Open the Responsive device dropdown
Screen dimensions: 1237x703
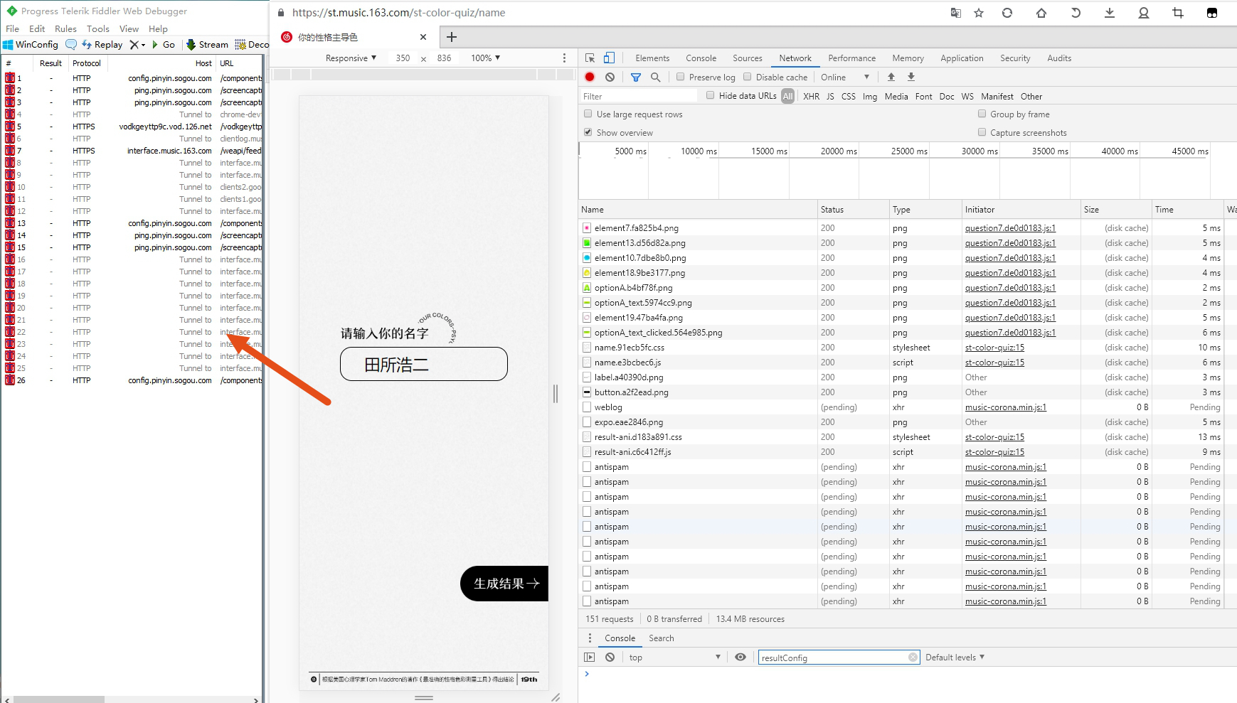point(351,58)
